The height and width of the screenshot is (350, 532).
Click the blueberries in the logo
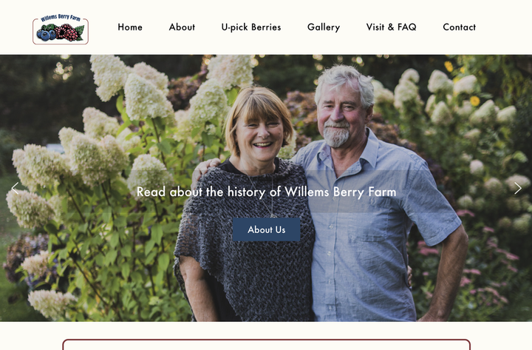point(47,34)
